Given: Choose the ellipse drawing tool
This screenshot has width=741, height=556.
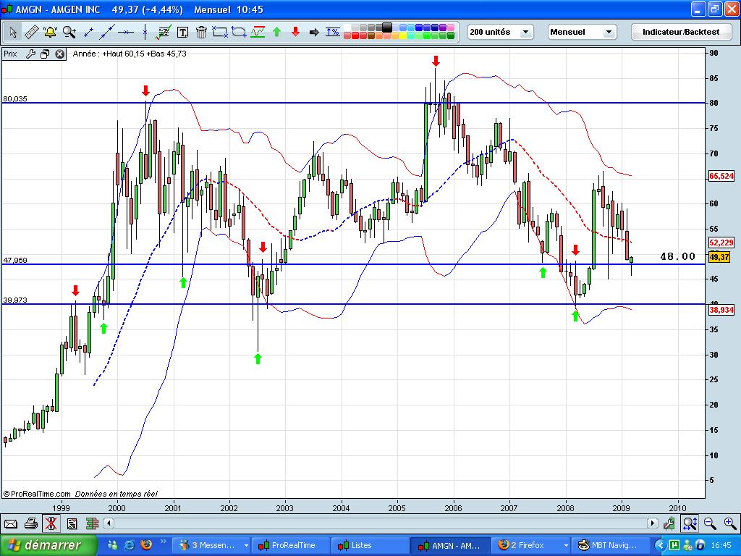Looking at the screenshot, I should pos(239,32).
